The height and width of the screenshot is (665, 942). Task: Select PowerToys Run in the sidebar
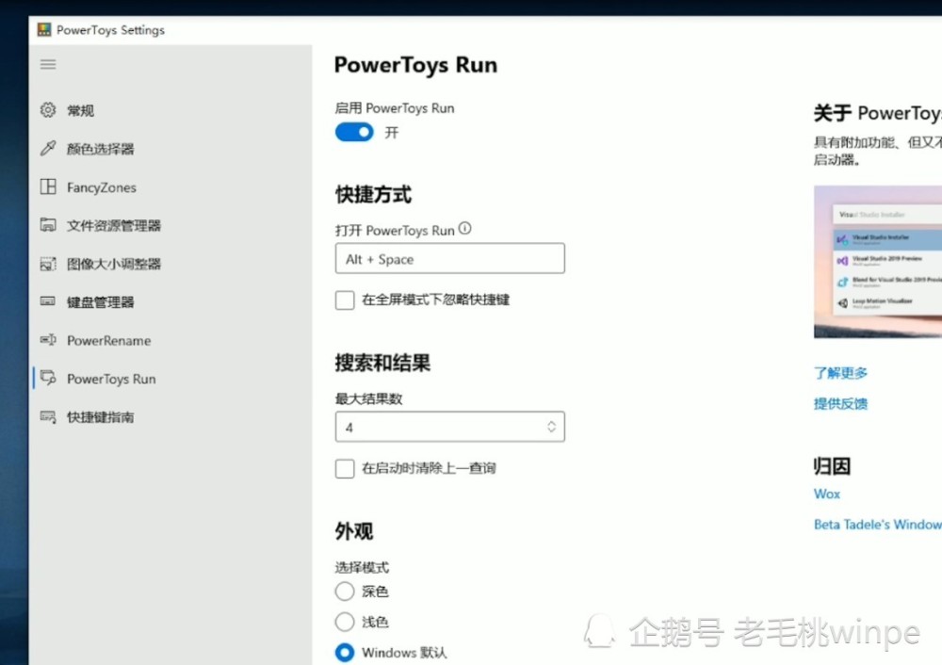point(111,379)
